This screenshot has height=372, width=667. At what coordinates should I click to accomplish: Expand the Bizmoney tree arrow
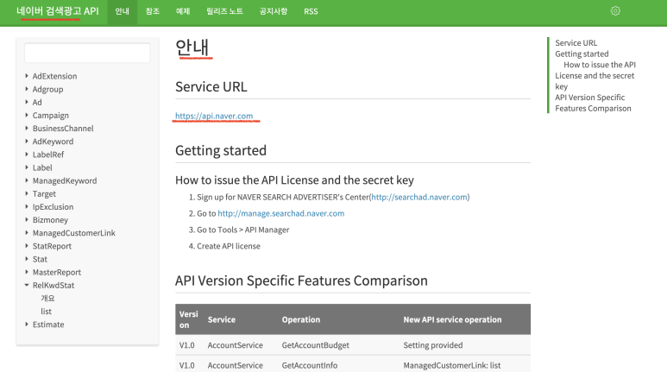(x=27, y=219)
